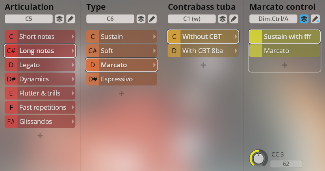Click the pencil edit icon under Type
This screenshot has width=325, height=171.
pos(152,18)
